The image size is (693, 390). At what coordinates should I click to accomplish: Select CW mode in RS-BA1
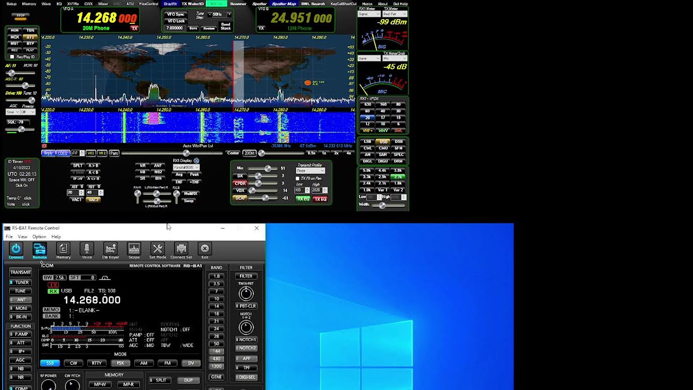[x=74, y=363]
